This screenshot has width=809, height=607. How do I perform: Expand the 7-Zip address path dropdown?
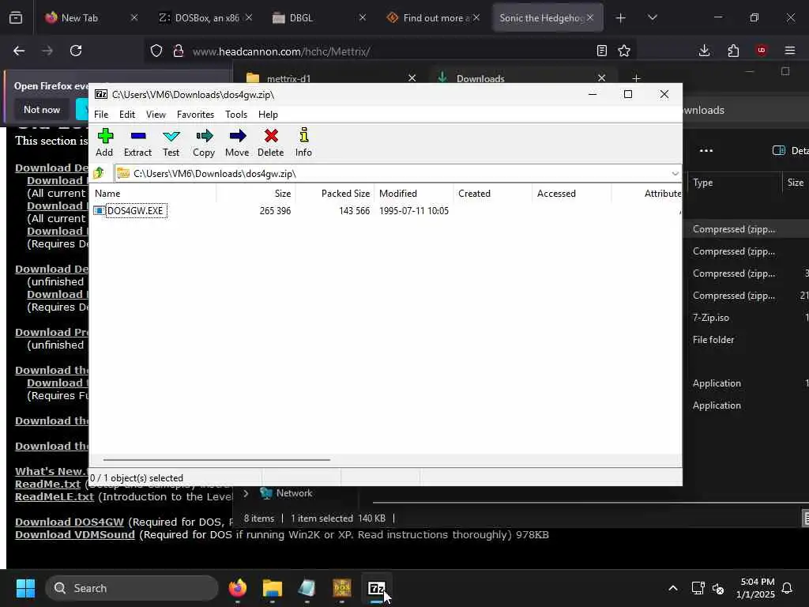click(x=675, y=173)
